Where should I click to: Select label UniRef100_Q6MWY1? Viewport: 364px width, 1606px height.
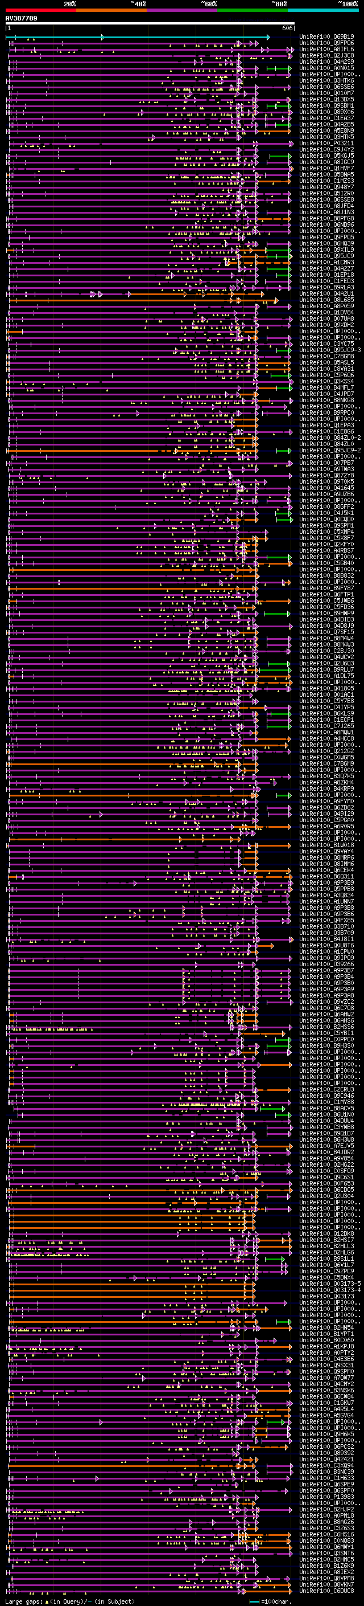(326, 1547)
